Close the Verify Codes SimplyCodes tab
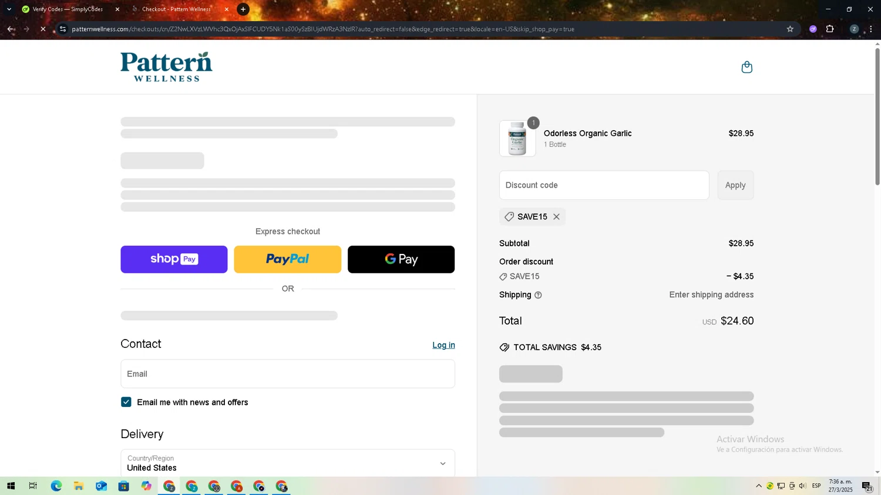The height and width of the screenshot is (495, 881). [x=117, y=9]
